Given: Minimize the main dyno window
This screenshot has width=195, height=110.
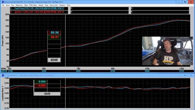Looking at the screenshot, I should pyautogui.click(x=179, y=2).
